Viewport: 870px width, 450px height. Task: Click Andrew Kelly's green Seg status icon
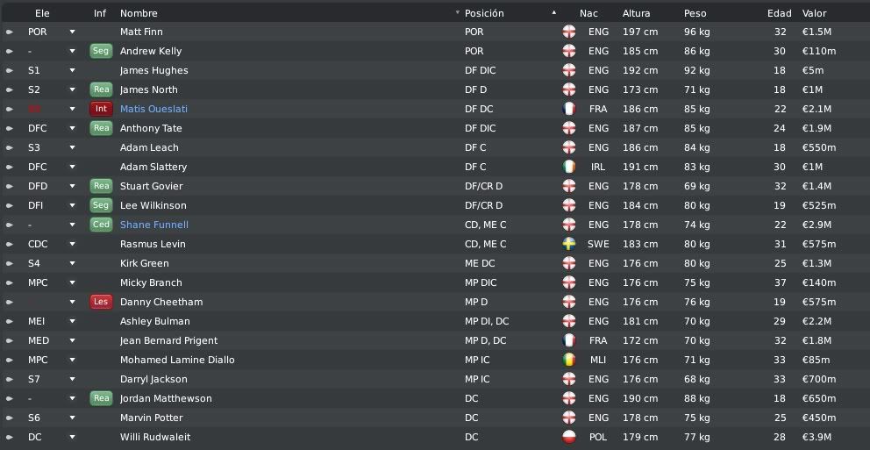coord(101,51)
